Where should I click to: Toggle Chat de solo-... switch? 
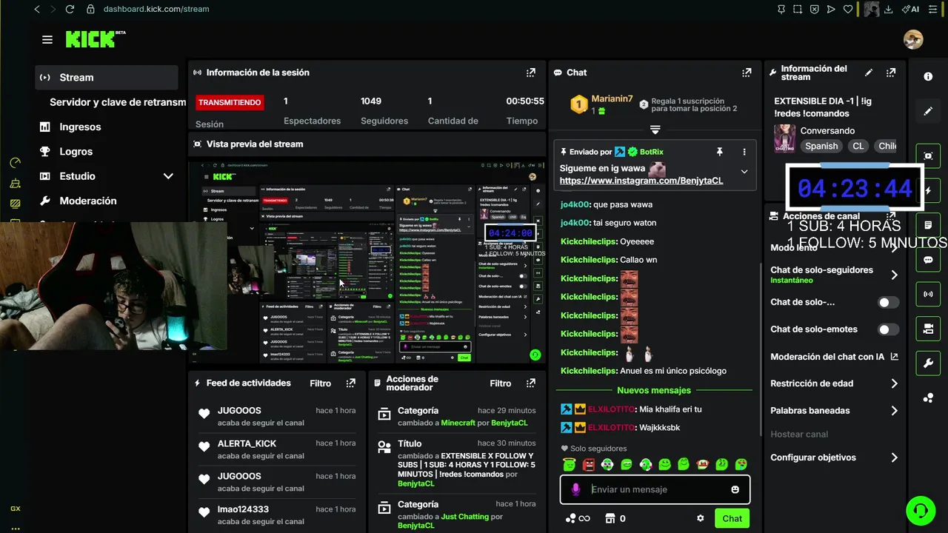point(888,302)
